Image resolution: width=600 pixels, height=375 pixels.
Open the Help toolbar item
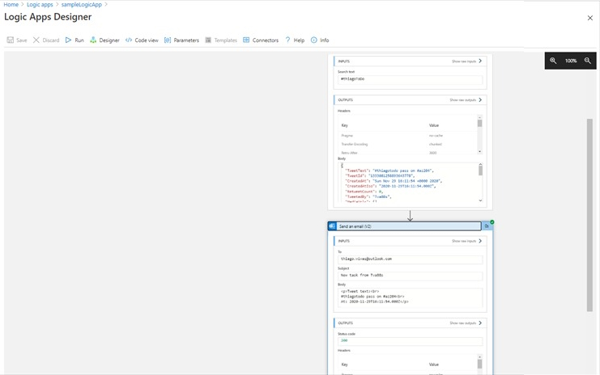pyautogui.click(x=295, y=40)
